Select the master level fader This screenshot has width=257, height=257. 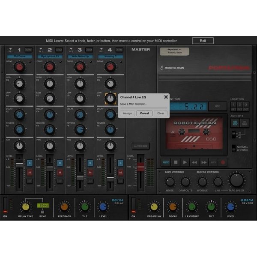click(x=140, y=167)
